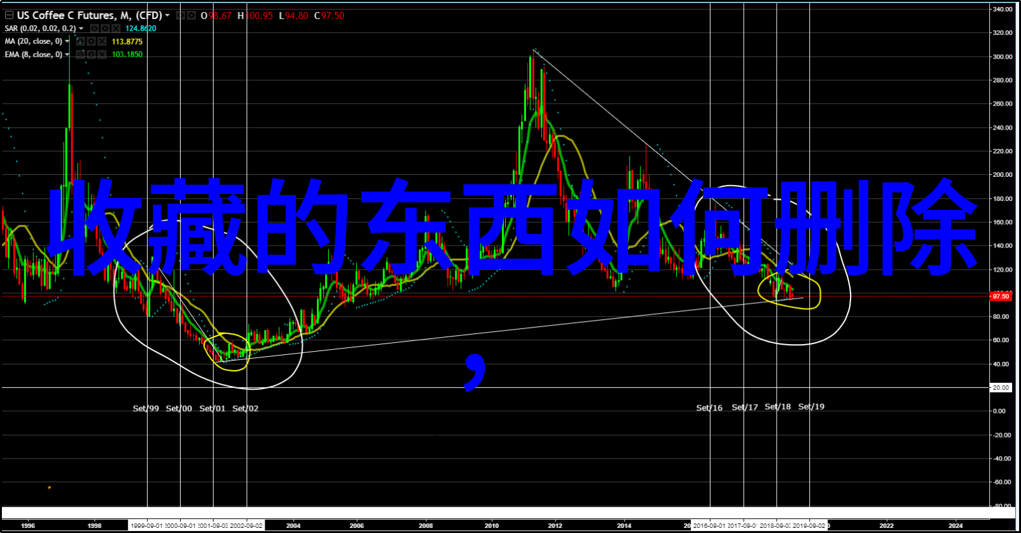
Task: Click the 20.00 horizontal line price label
Action: (1001, 387)
